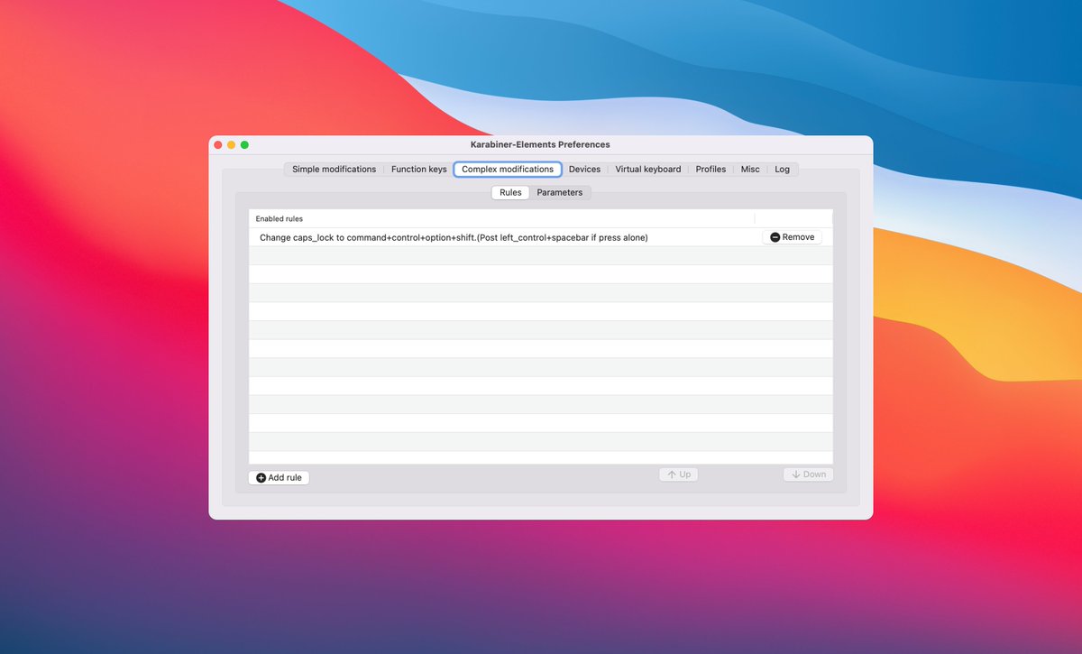
Task: Click the yellow minimize window button
Action: 231,144
